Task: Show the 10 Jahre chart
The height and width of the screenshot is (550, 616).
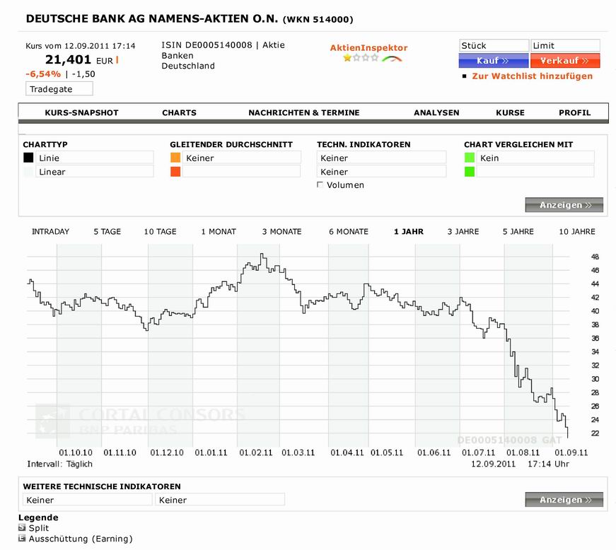Action: 577,232
